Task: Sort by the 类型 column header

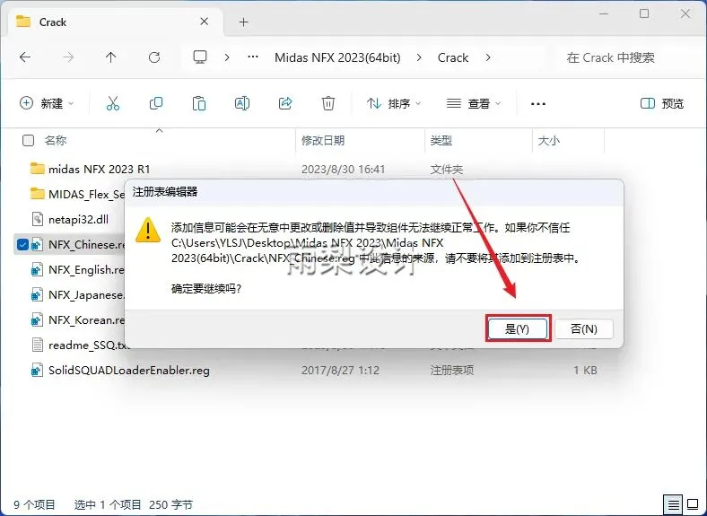Action: 441,141
